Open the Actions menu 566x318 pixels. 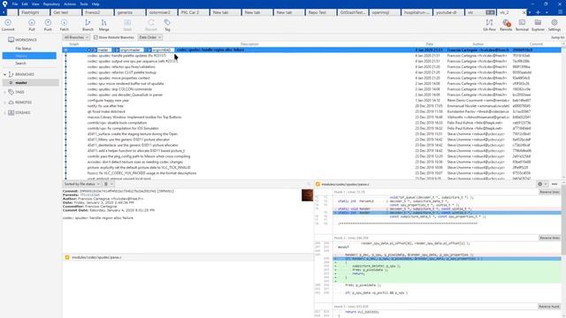coord(70,4)
